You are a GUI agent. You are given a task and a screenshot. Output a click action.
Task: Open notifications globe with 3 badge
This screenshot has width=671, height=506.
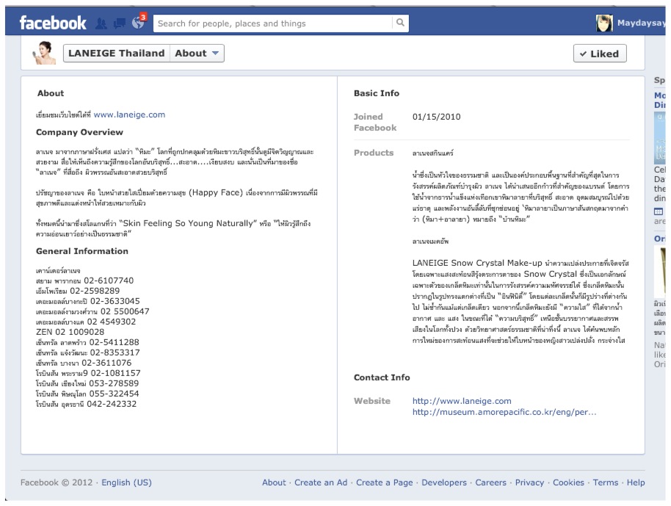[139, 21]
